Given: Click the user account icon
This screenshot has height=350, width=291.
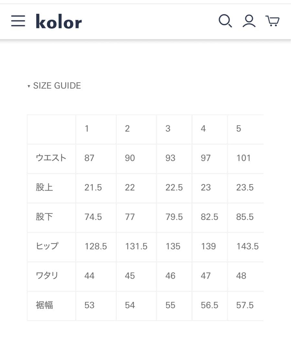Looking at the screenshot, I should [x=249, y=21].
